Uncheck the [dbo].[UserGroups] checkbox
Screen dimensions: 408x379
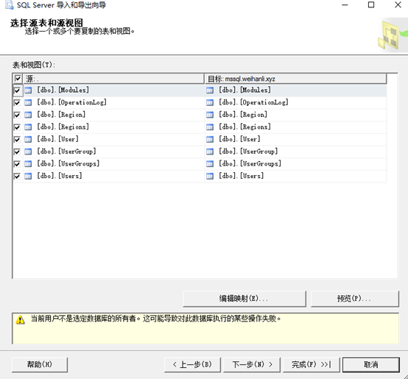(x=17, y=164)
